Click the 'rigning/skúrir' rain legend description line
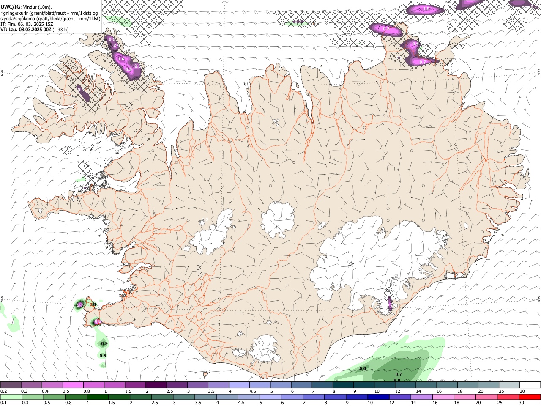 49,13
